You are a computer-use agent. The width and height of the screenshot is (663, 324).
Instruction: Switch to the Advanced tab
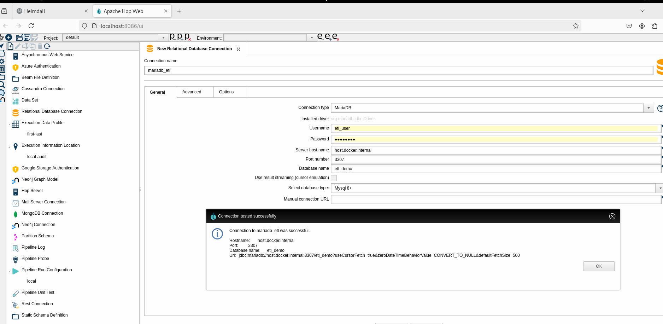192,92
